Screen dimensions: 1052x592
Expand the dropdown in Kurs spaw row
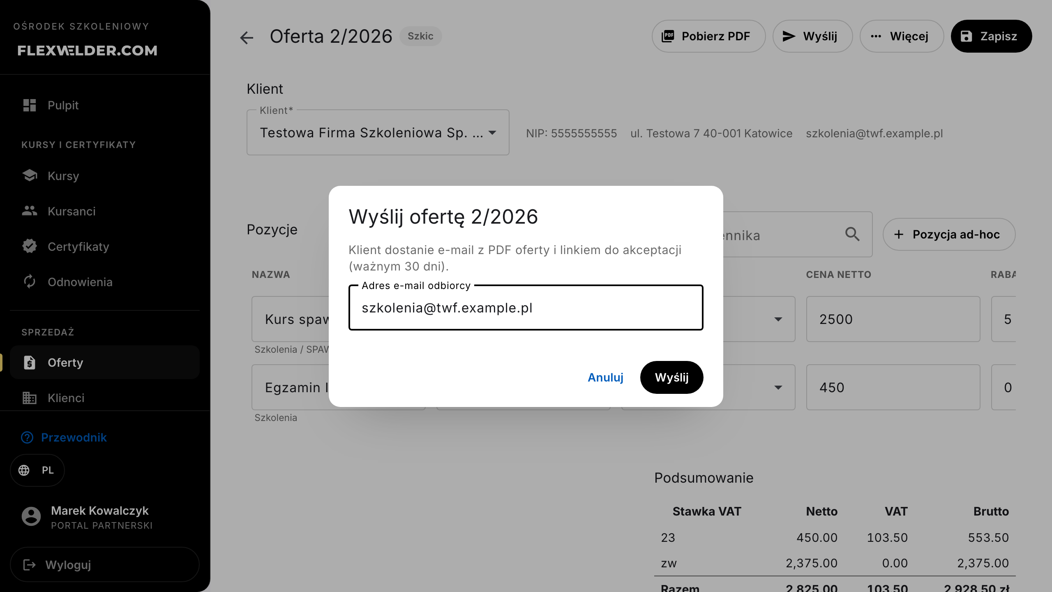point(778,319)
